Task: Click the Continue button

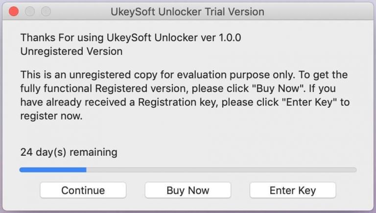Action: [83, 190]
